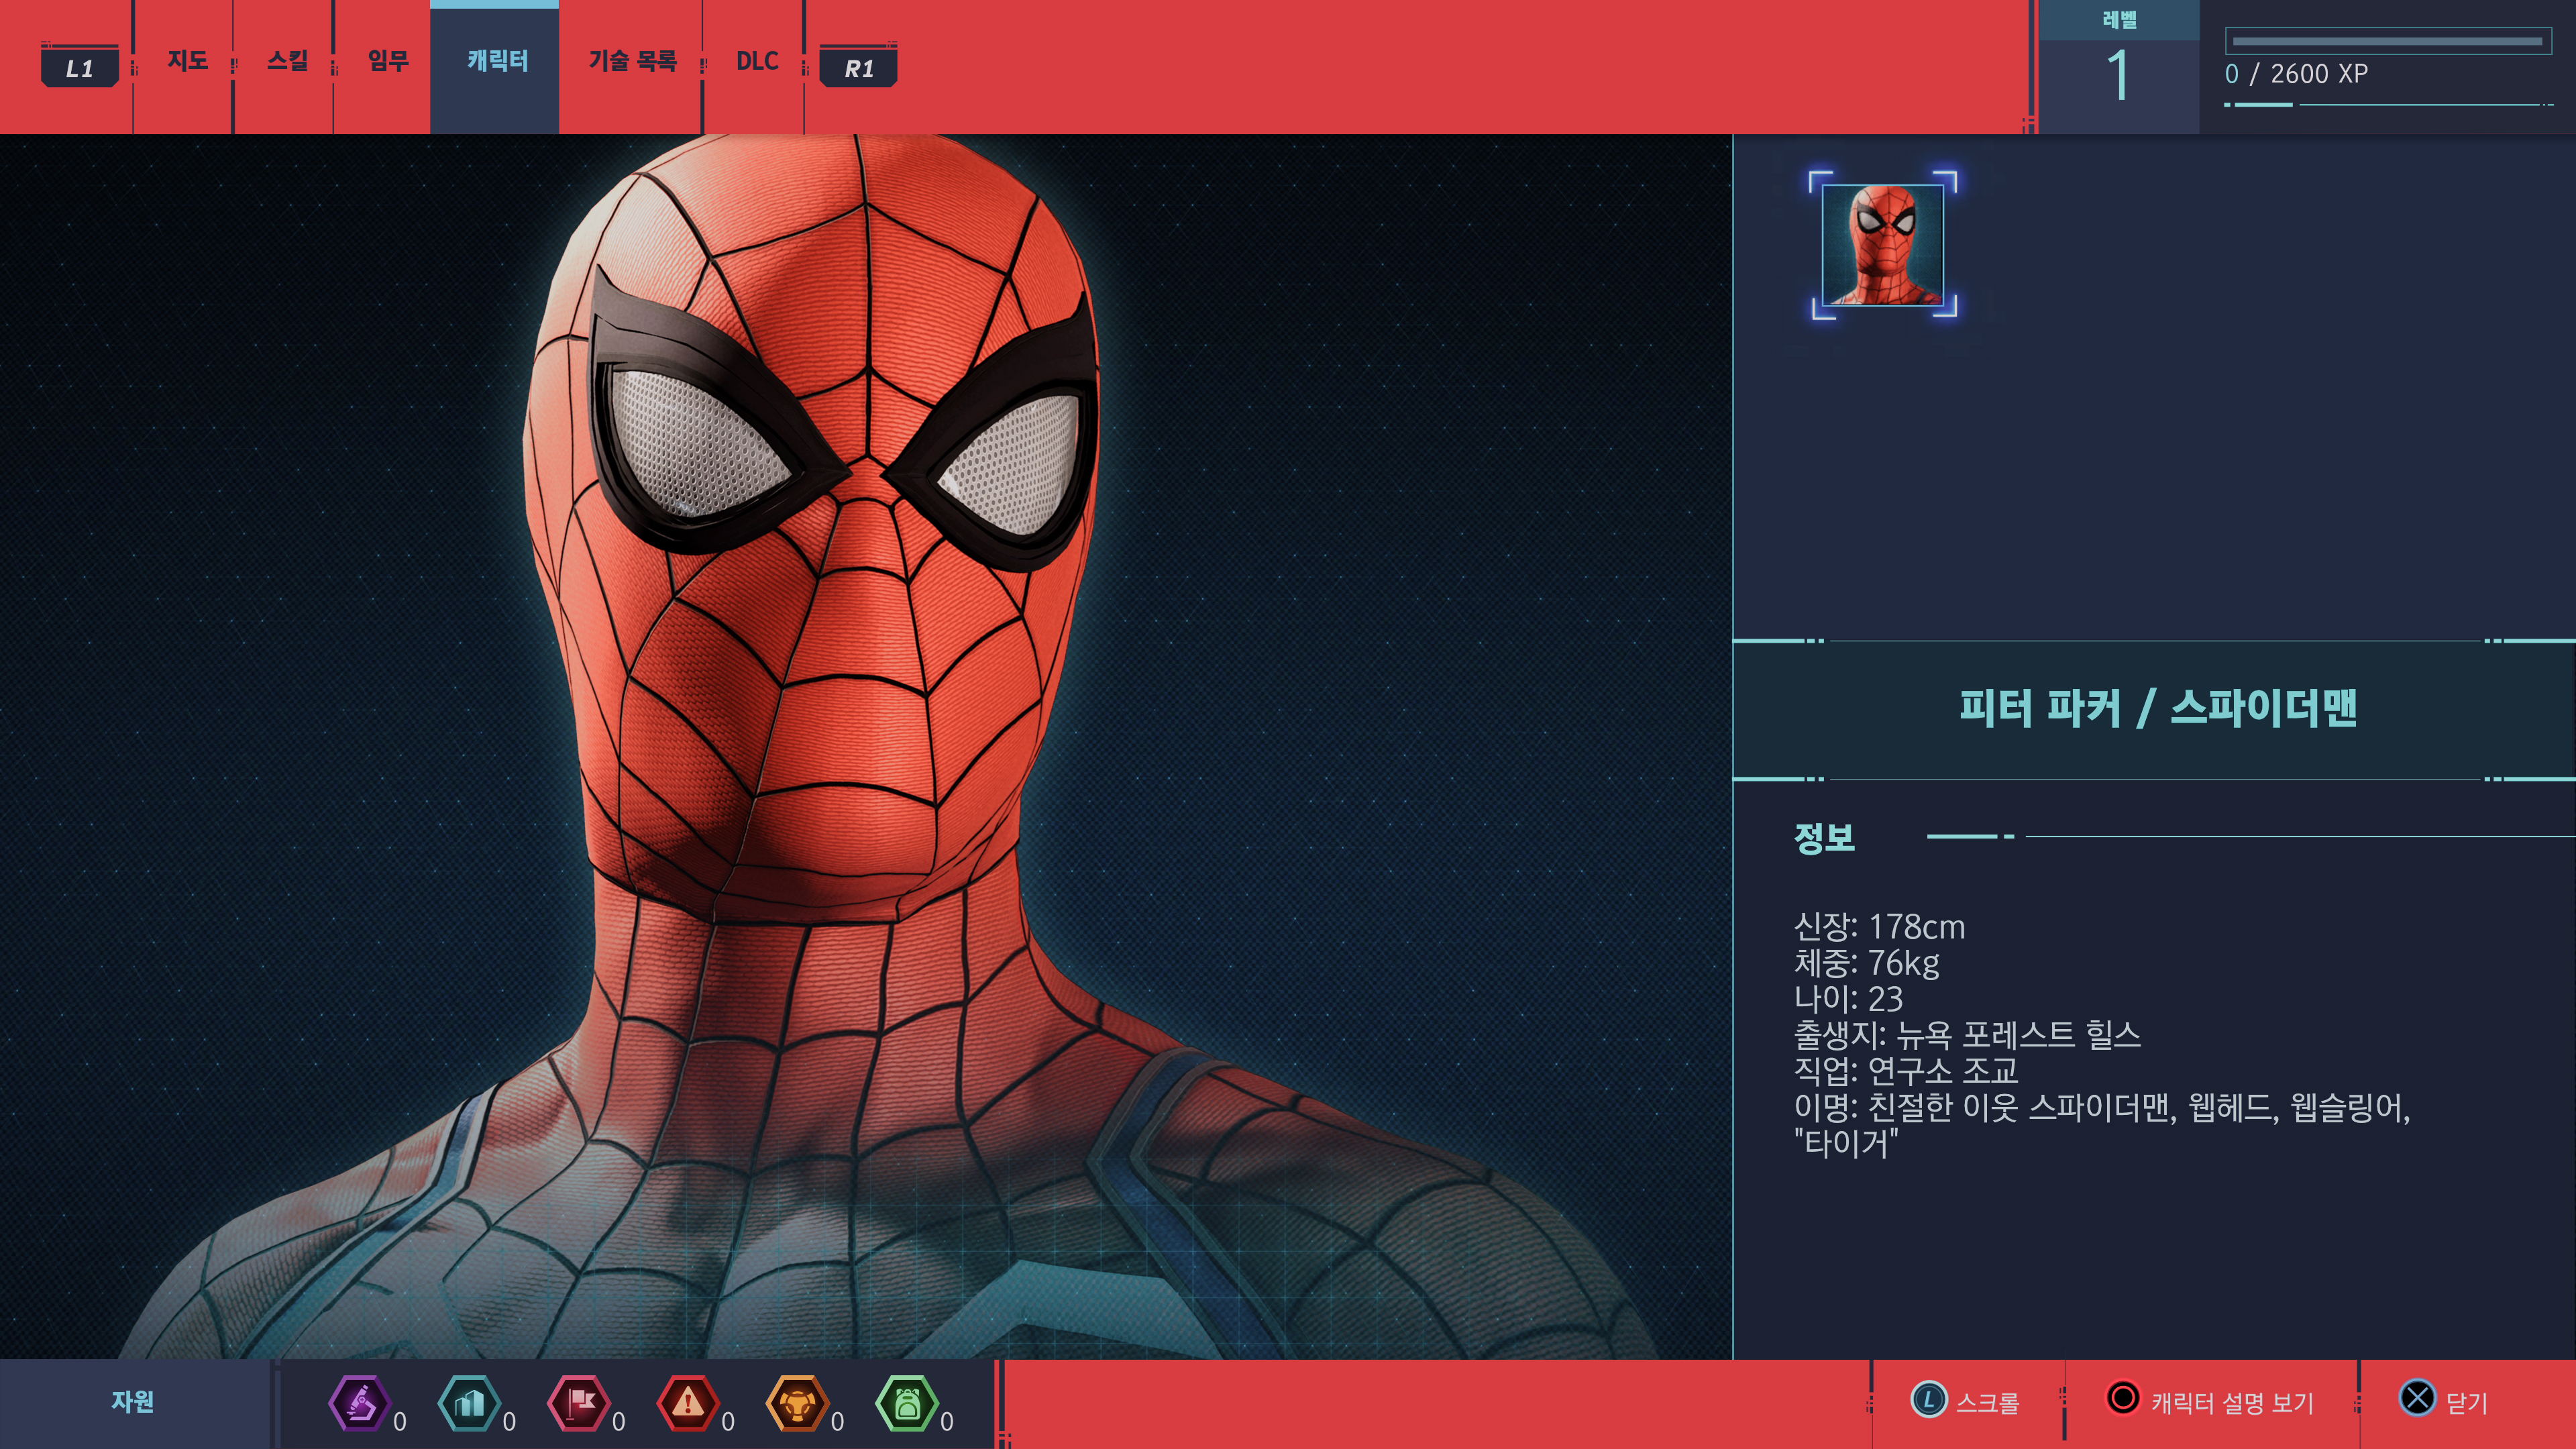This screenshot has width=2576, height=1449.
Task: Click the 직업: 연구소 조교 line
Action: [x=1907, y=1071]
